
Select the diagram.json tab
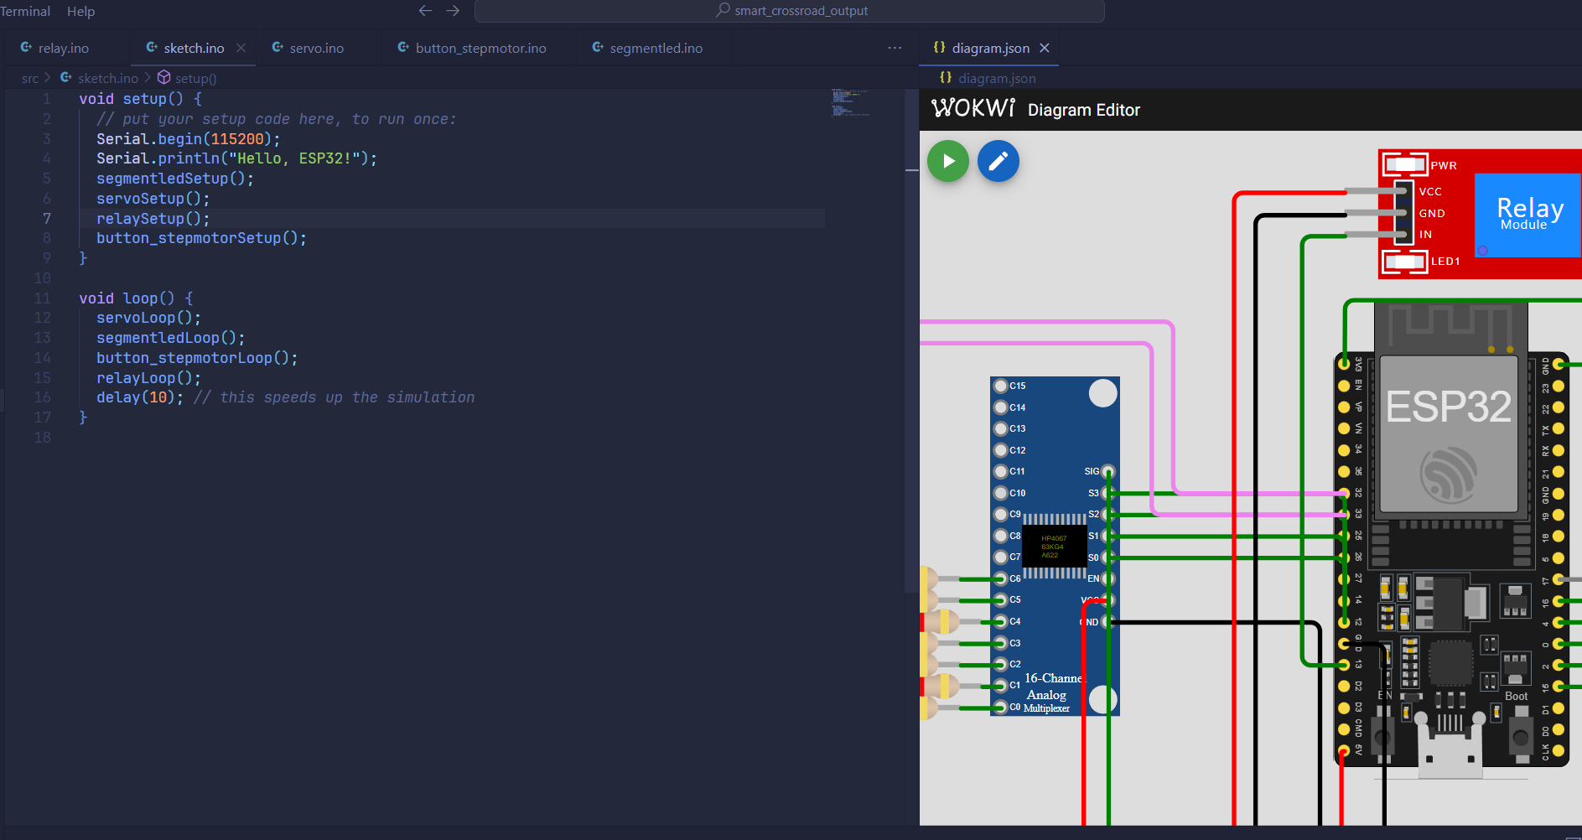coord(990,48)
